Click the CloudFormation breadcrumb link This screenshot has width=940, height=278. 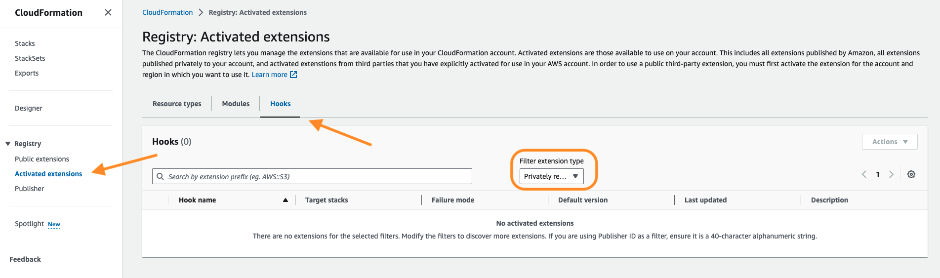[167, 12]
